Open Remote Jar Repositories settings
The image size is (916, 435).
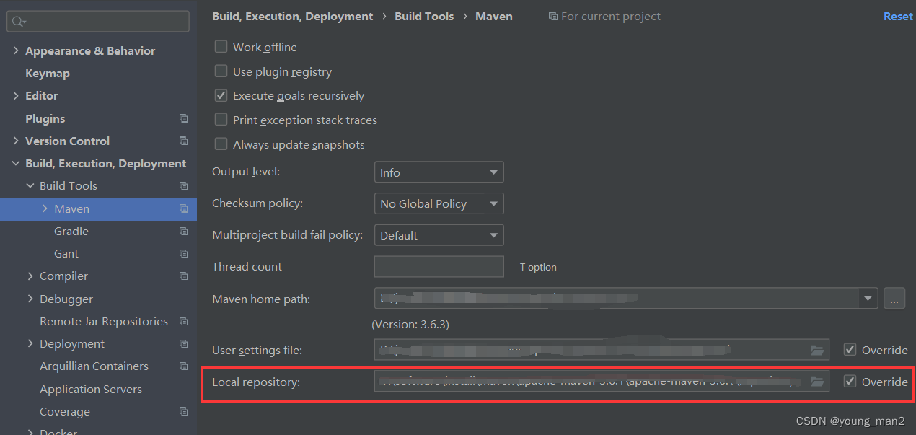pos(104,321)
